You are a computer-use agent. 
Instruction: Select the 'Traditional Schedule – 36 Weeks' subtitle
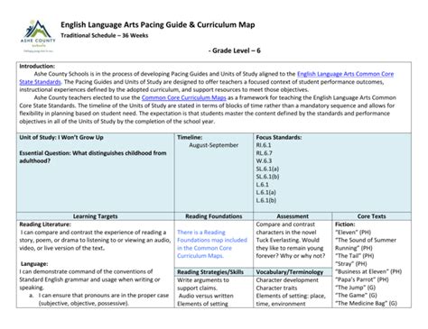tap(105, 35)
